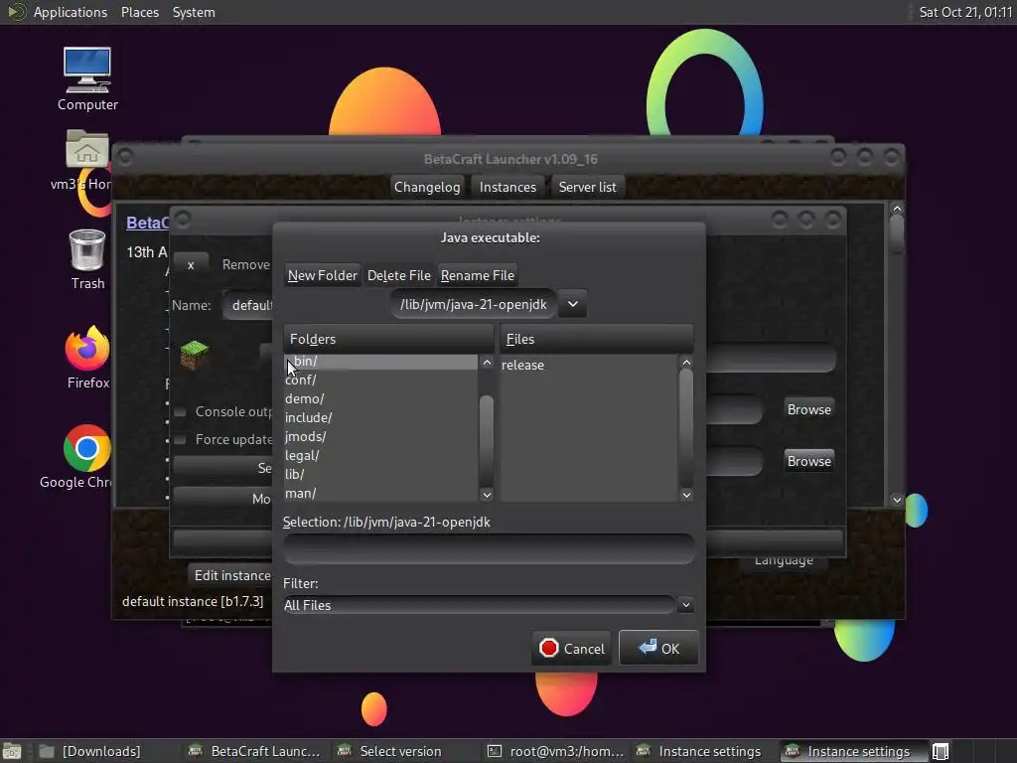Select the include/ folder
The image size is (1017, 763).
point(380,417)
